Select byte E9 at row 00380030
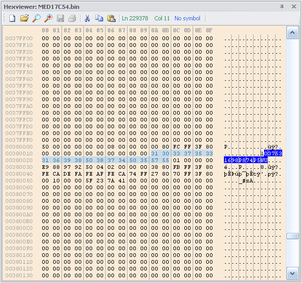 tap(45, 167)
